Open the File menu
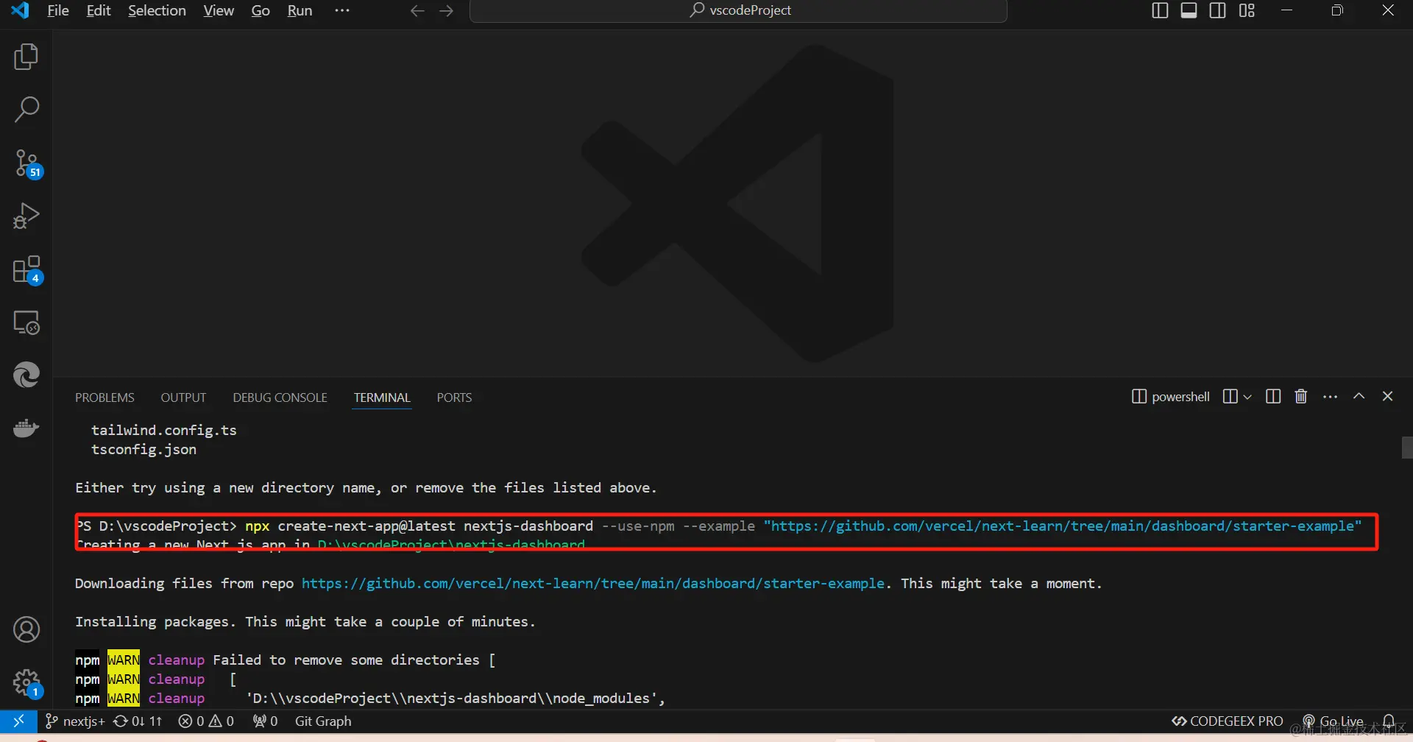Viewport: 1413px width, 742px height. pyautogui.click(x=57, y=10)
